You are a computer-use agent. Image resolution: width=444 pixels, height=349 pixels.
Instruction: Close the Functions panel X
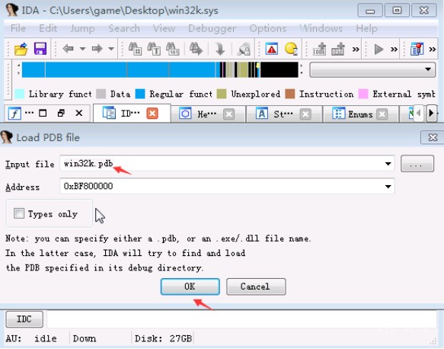79,114
